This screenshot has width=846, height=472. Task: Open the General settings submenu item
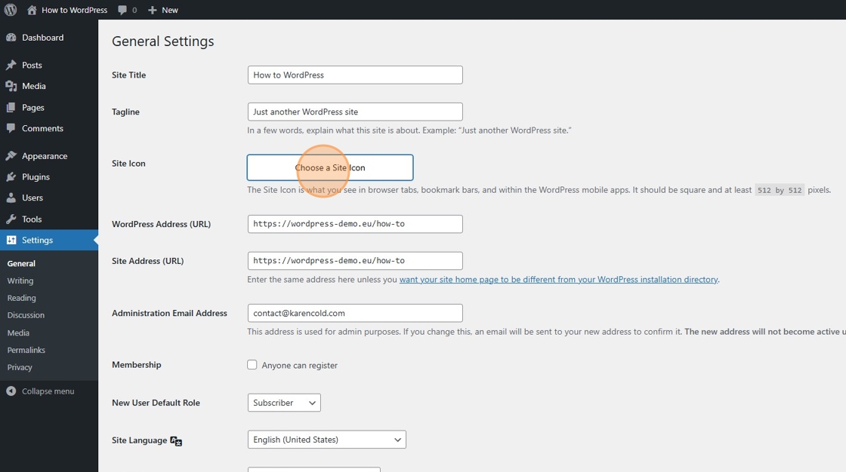tap(21, 263)
